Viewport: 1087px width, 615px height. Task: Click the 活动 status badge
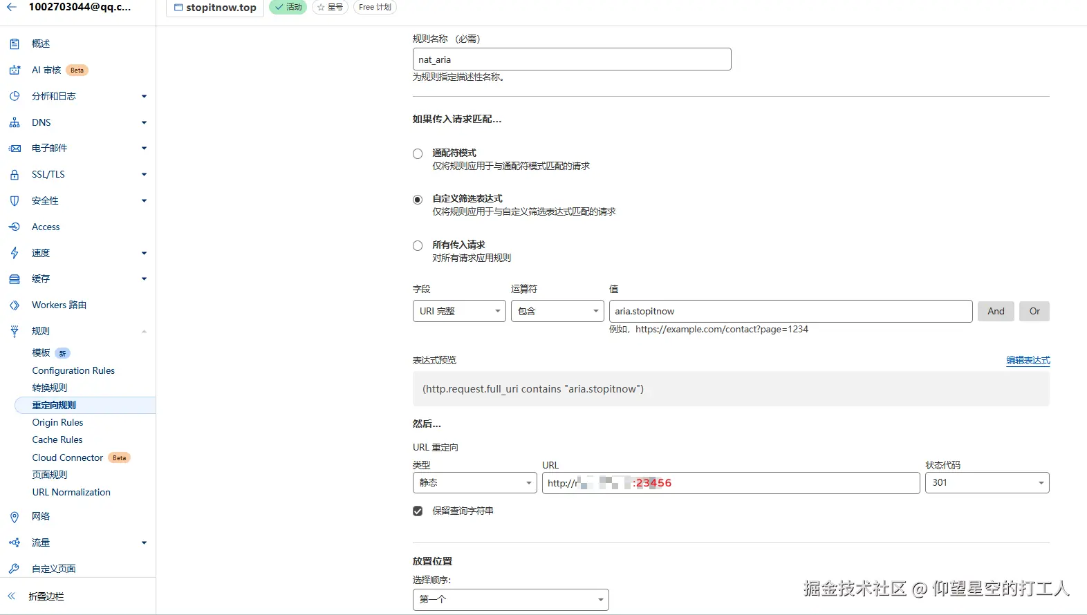288,7
